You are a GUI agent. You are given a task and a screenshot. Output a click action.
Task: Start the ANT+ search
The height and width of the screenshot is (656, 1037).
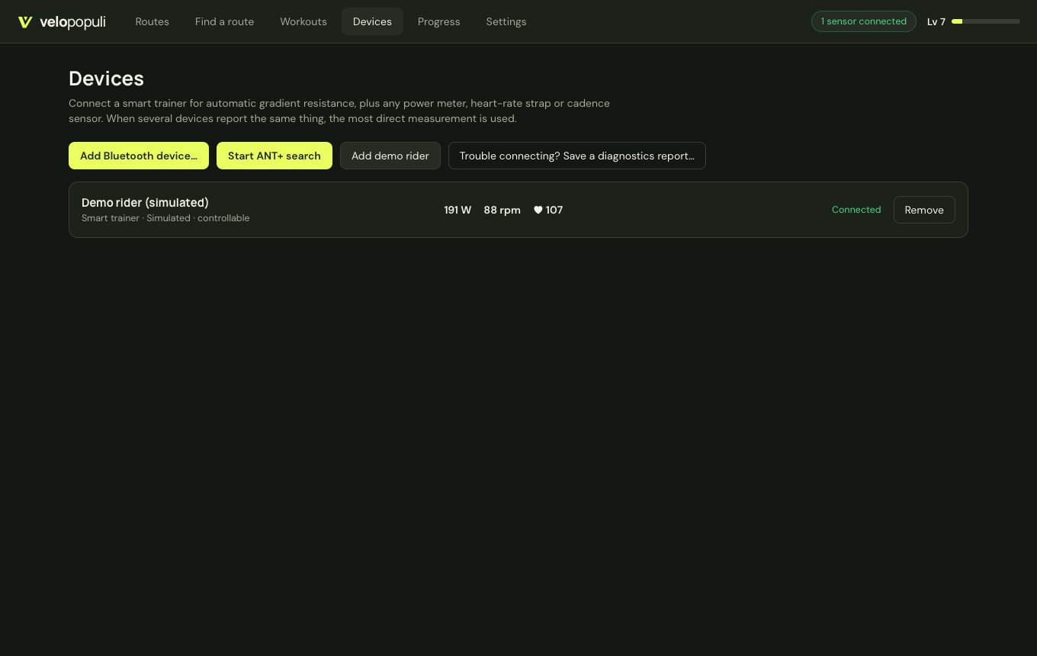(x=274, y=156)
